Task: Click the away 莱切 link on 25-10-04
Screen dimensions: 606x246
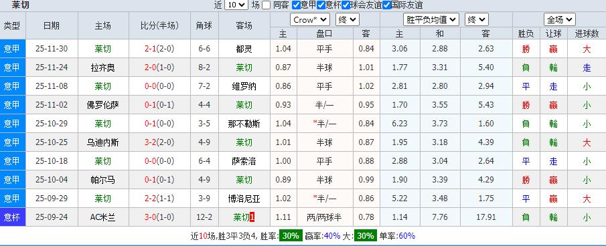Action: click(x=244, y=180)
